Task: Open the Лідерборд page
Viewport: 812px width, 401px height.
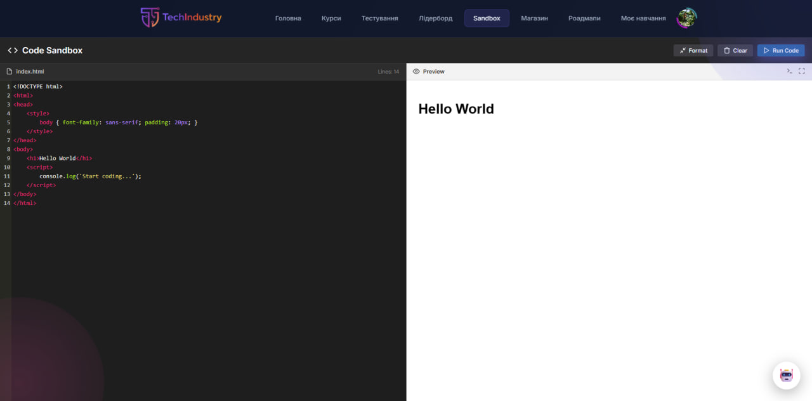Action: [x=435, y=18]
